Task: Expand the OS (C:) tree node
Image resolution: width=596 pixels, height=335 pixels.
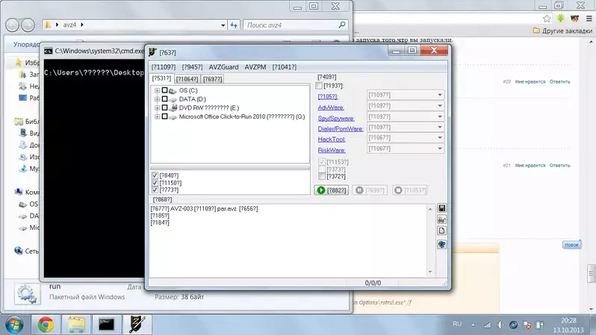Action: [x=157, y=90]
